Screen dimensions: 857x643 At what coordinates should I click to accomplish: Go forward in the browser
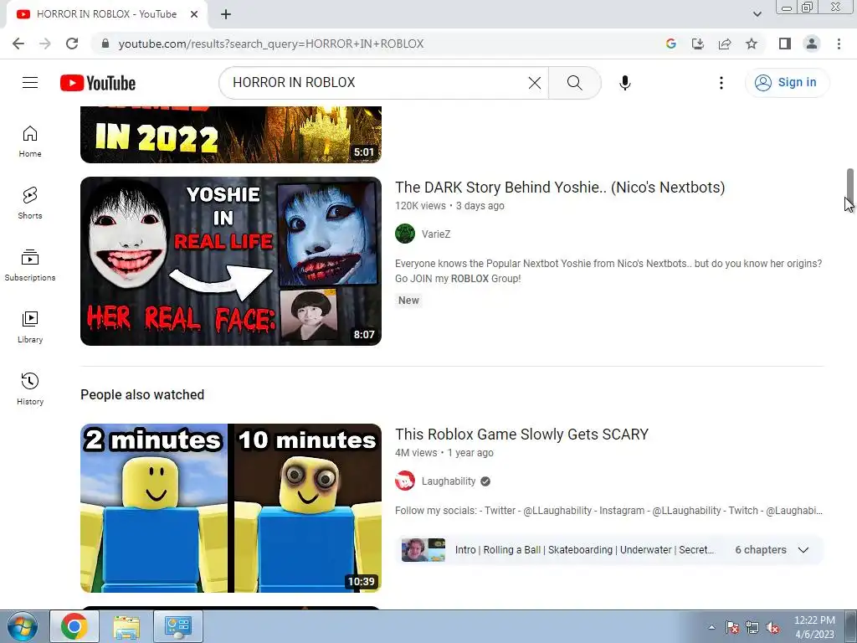coord(45,44)
